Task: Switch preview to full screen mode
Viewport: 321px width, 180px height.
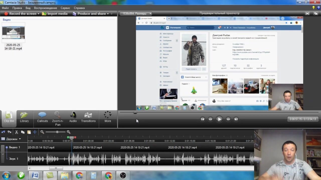Action: tap(307, 13)
